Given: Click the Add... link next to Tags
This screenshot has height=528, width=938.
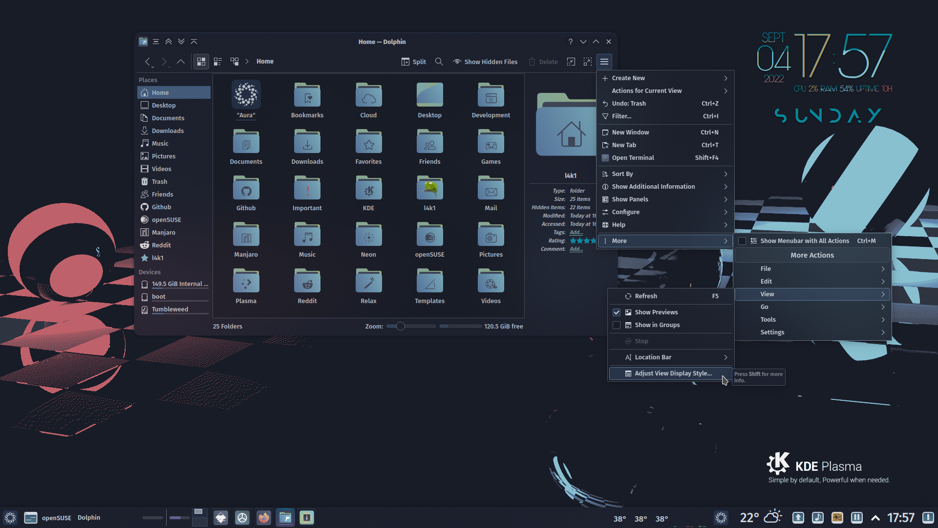Looking at the screenshot, I should pos(576,233).
